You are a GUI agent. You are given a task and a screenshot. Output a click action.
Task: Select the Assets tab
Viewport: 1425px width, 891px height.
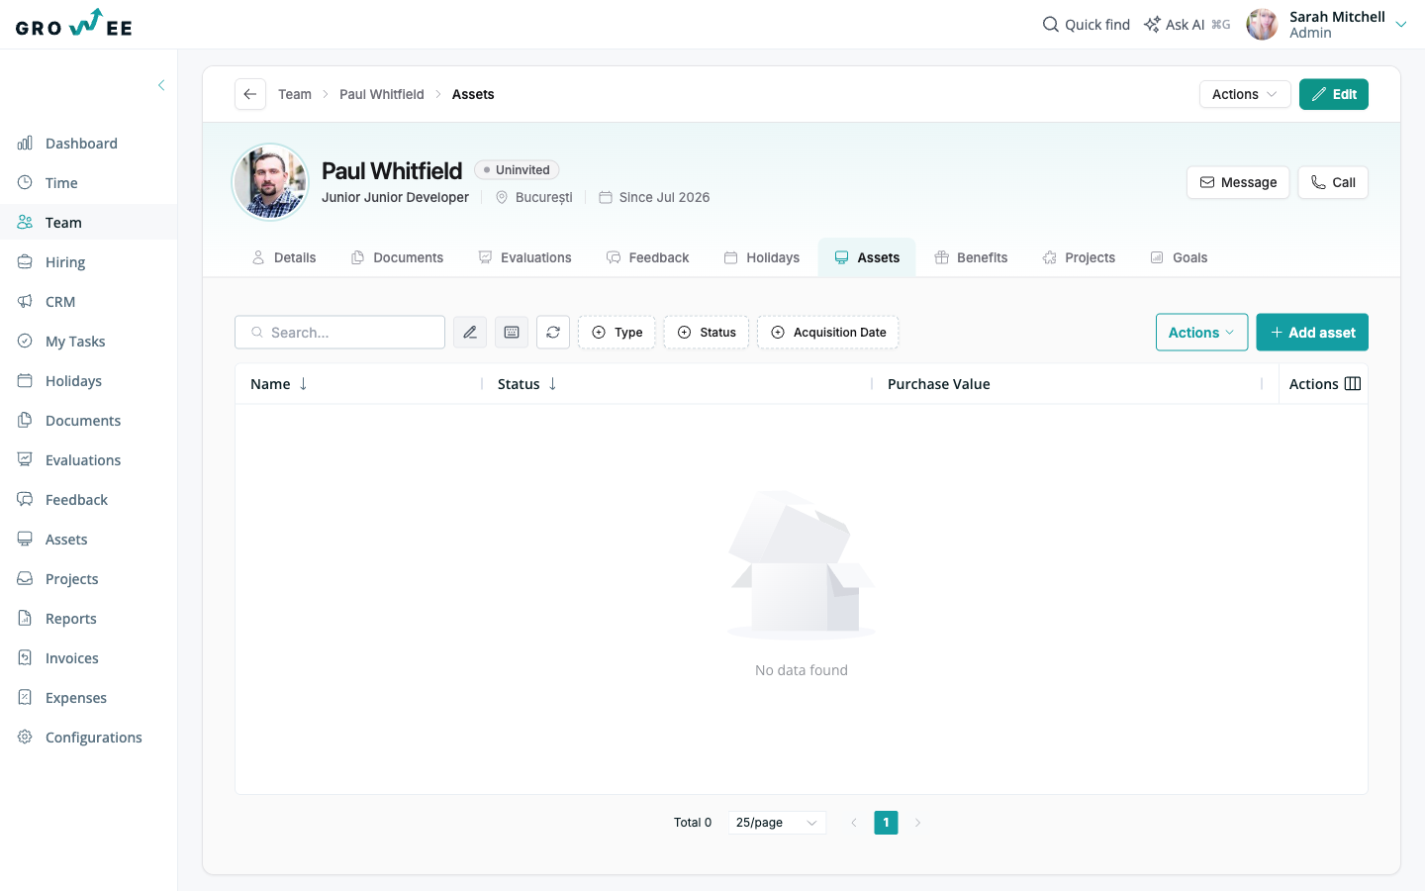tap(867, 257)
